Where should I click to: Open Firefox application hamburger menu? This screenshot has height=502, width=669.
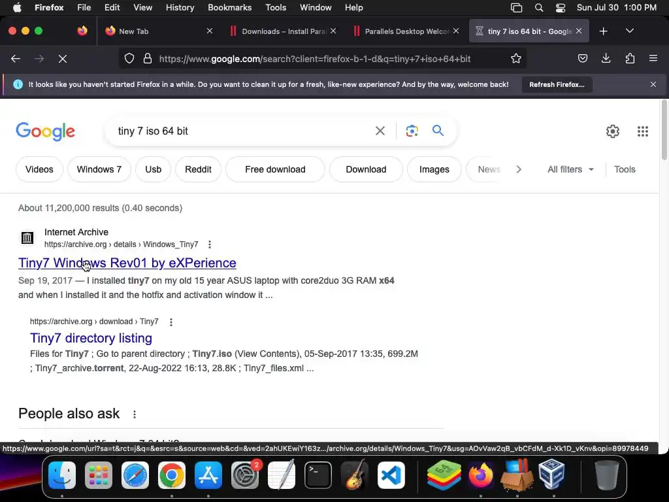click(x=653, y=58)
